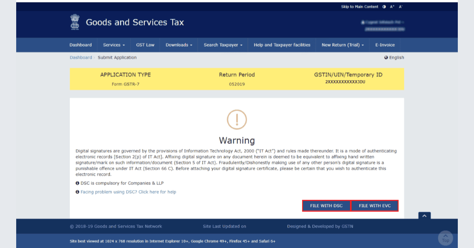Image resolution: width=474 pixels, height=248 pixels.
Task: Select the E-Invoice navigation item
Action: (385, 45)
